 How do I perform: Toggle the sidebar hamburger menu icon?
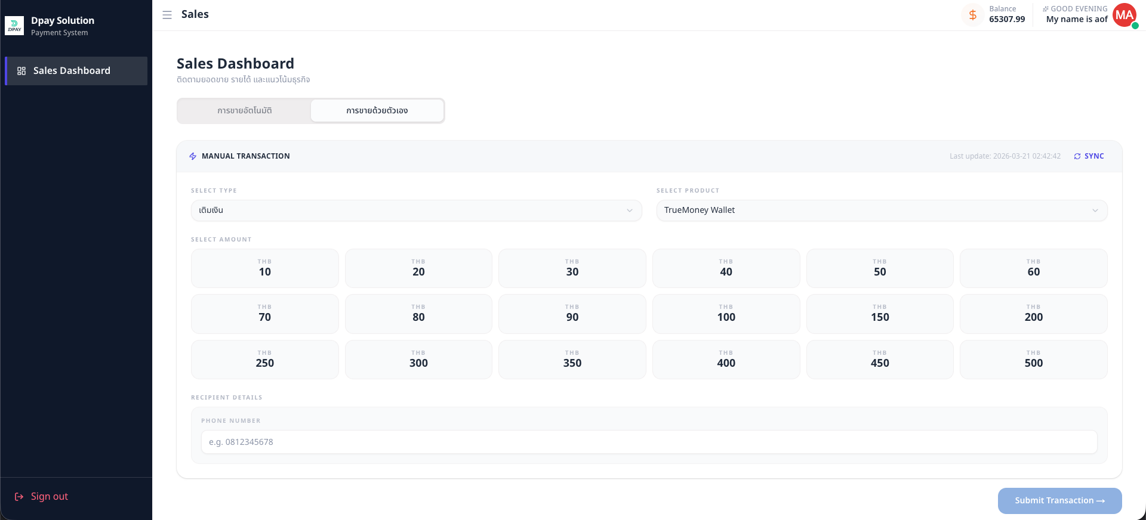pos(167,15)
